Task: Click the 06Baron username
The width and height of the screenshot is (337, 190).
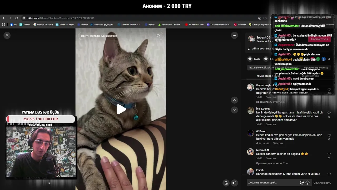Action: click(x=261, y=131)
